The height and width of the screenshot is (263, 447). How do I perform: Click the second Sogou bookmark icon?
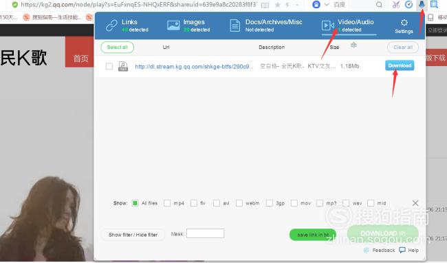click(x=89, y=17)
